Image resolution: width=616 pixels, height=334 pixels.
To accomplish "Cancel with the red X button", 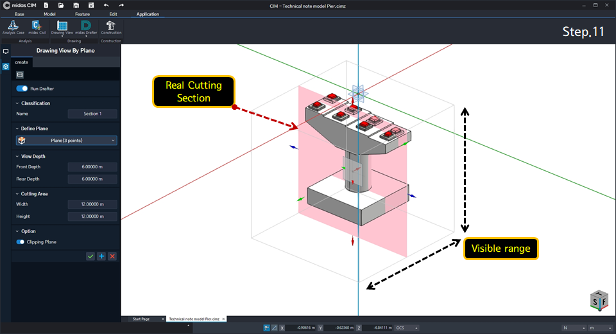I will [112, 256].
